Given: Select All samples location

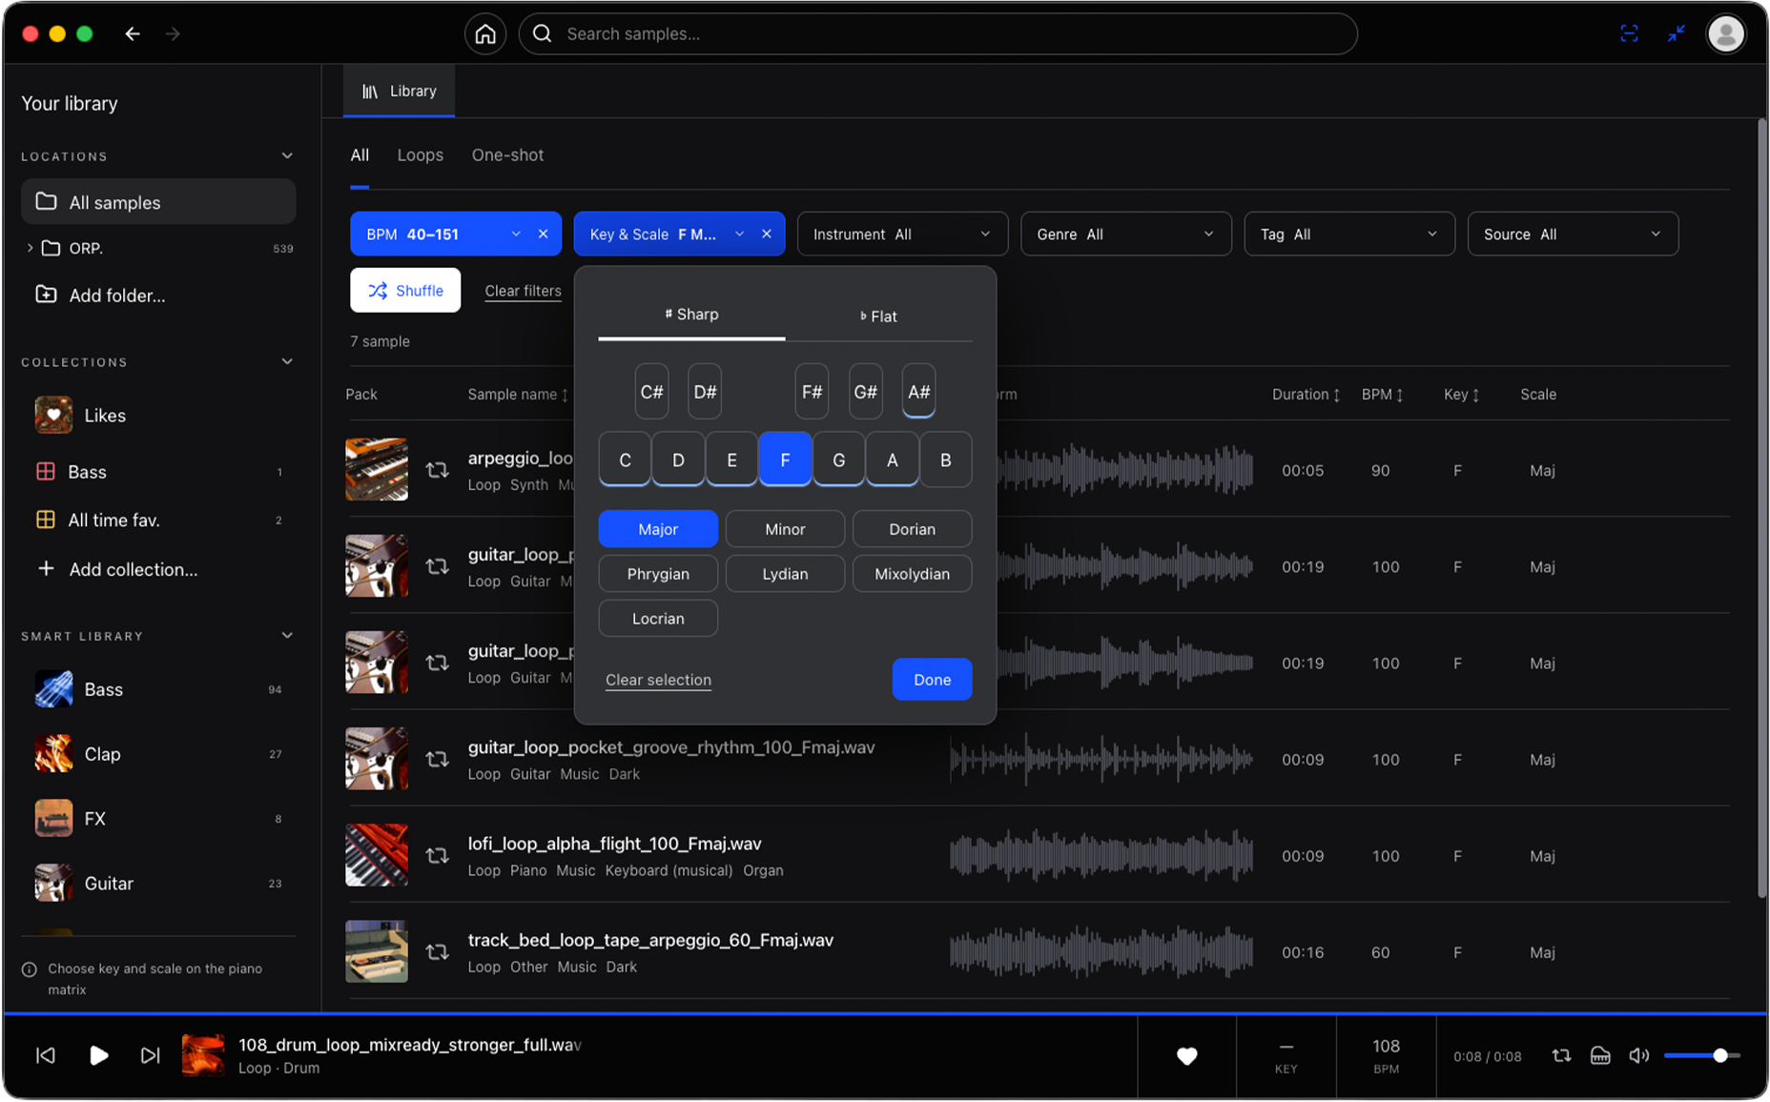Looking at the screenshot, I should coord(158,202).
